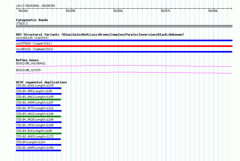
Task: Open the BCAS3|NM_001099432 gene label
Action: (x=31, y=63)
